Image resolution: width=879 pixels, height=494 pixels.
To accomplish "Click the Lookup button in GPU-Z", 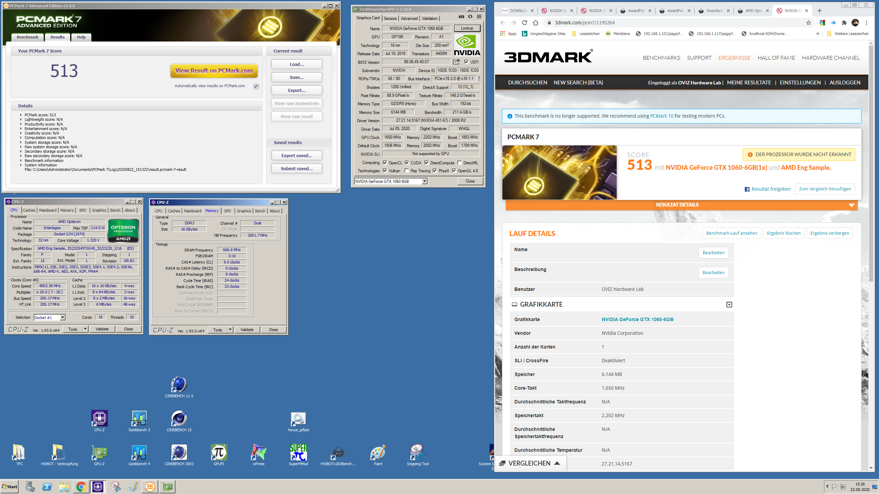I will pos(467,28).
